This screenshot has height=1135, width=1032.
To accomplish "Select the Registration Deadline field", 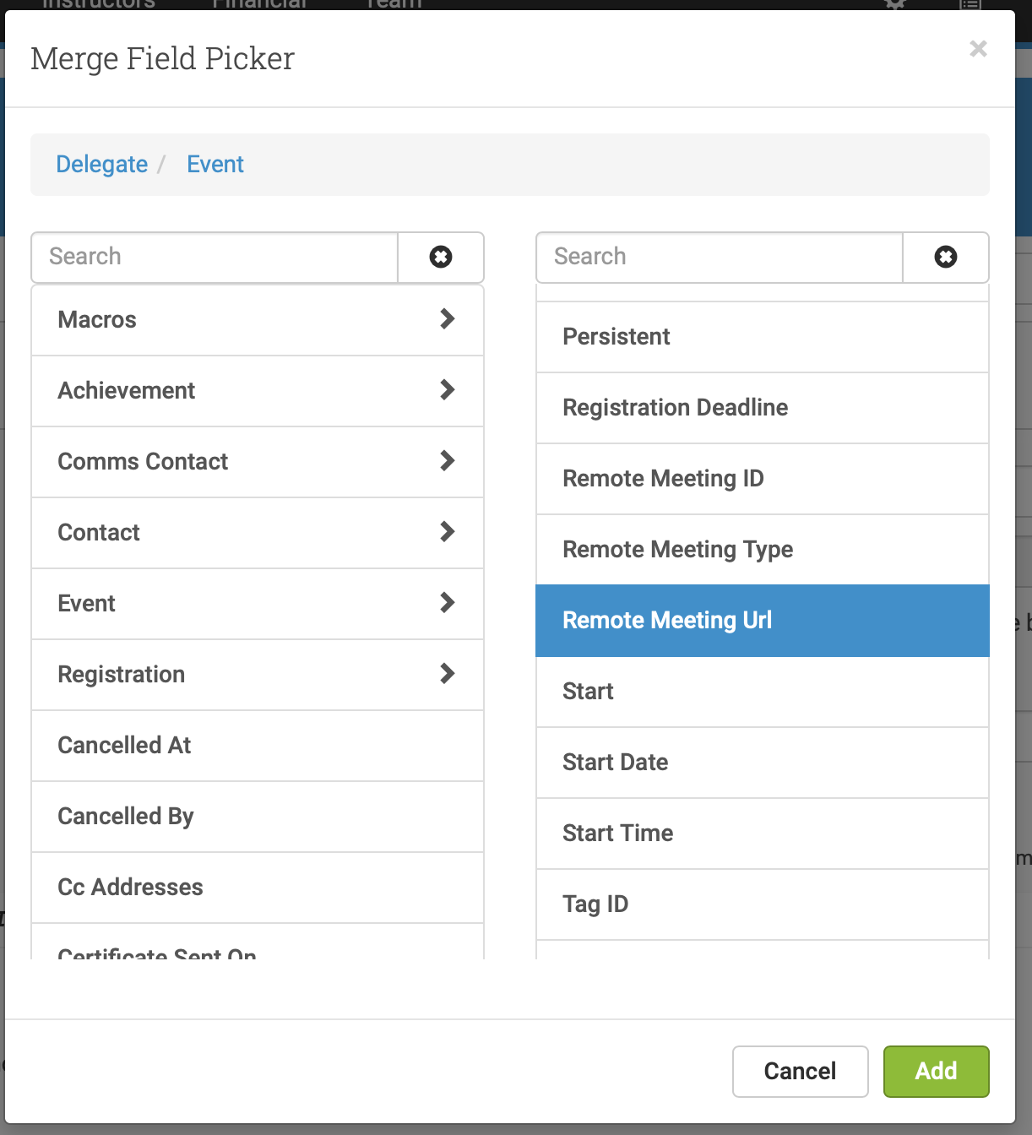I will point(761,407).
